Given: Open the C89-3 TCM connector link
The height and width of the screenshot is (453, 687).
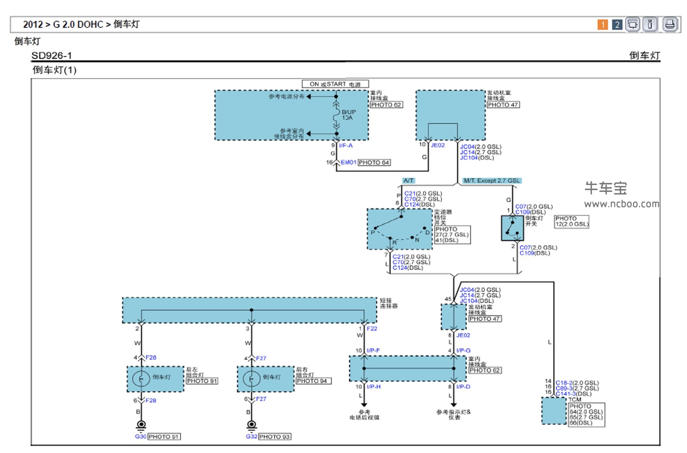Looking at the screenshot, I should [564, 389].
